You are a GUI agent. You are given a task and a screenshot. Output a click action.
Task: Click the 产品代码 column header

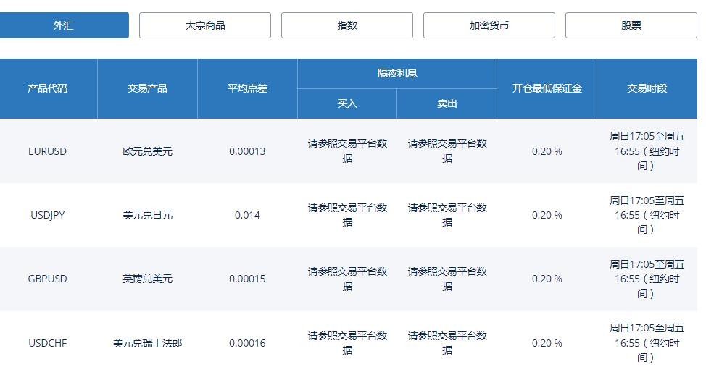click(48, 88)
